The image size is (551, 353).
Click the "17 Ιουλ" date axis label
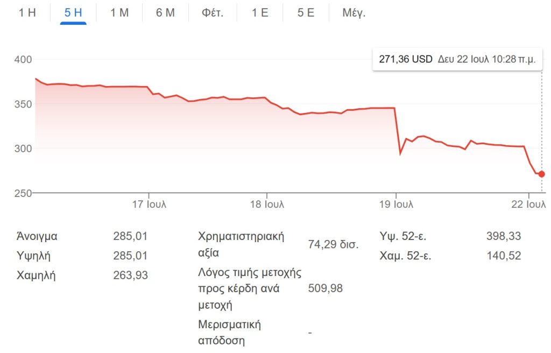[149, 204]
